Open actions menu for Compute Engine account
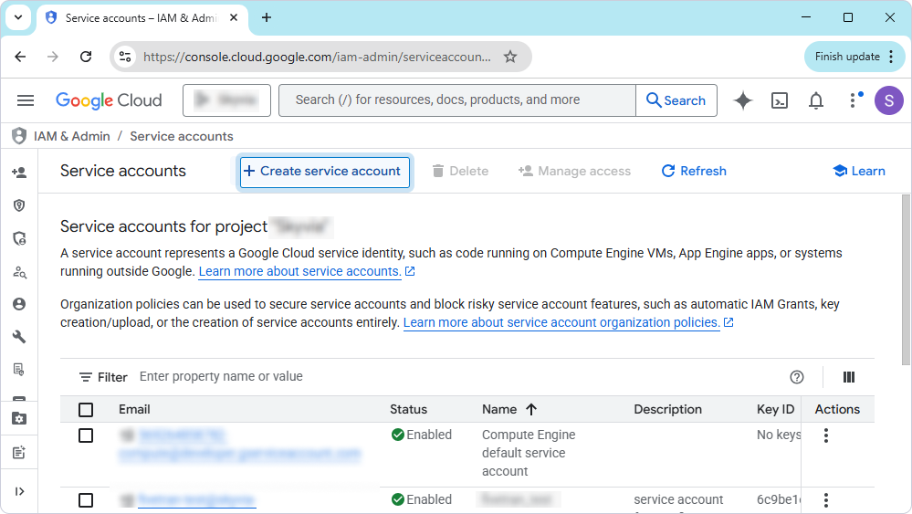Screen dimensions: 912x514 826,435
